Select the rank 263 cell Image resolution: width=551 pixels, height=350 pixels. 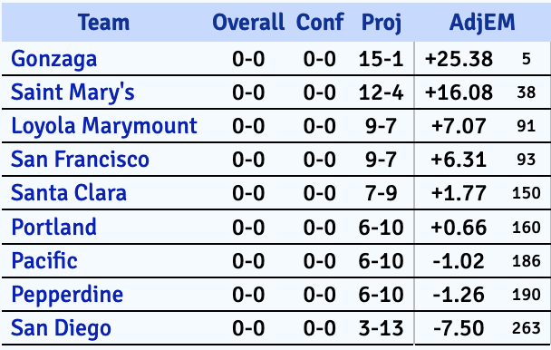[526, 328]
